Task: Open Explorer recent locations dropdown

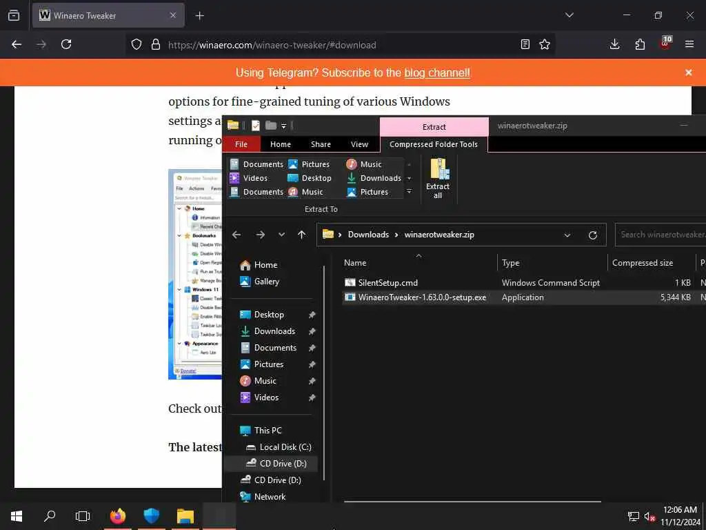Action: [281, 235]
